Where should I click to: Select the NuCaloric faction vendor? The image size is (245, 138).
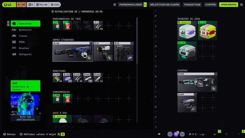25,30
